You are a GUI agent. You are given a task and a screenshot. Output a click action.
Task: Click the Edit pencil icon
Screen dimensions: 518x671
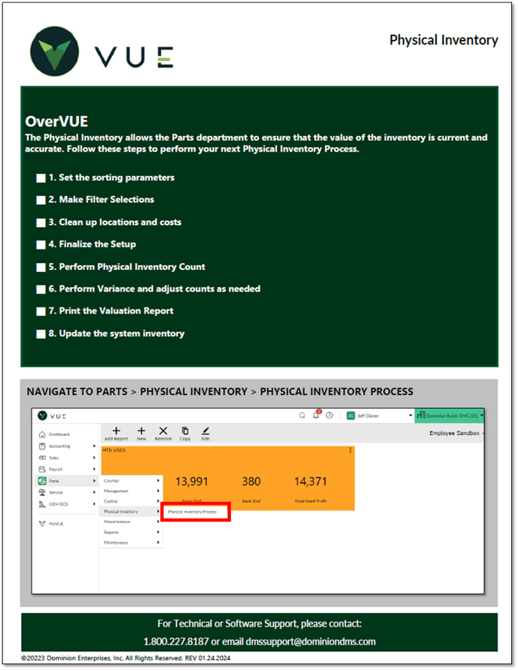[206, 430]
